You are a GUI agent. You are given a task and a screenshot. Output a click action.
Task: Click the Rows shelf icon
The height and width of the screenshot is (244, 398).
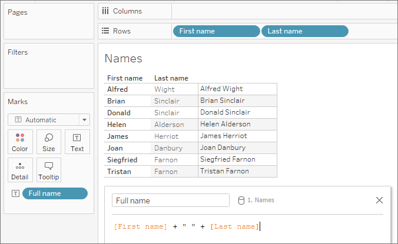[x=105, y=31]
